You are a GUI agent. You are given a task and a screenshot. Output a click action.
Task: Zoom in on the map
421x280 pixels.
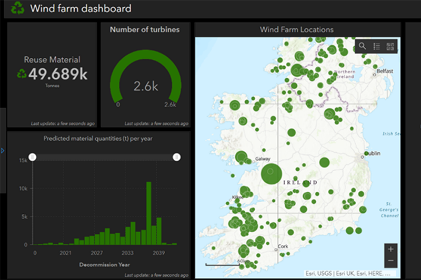[x=390, y=248]
